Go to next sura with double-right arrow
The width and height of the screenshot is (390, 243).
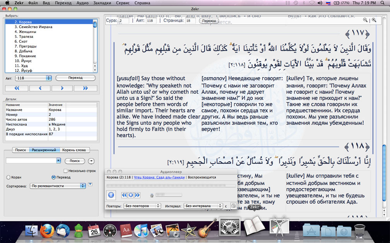pyautogui.click(x=85, y=88)
